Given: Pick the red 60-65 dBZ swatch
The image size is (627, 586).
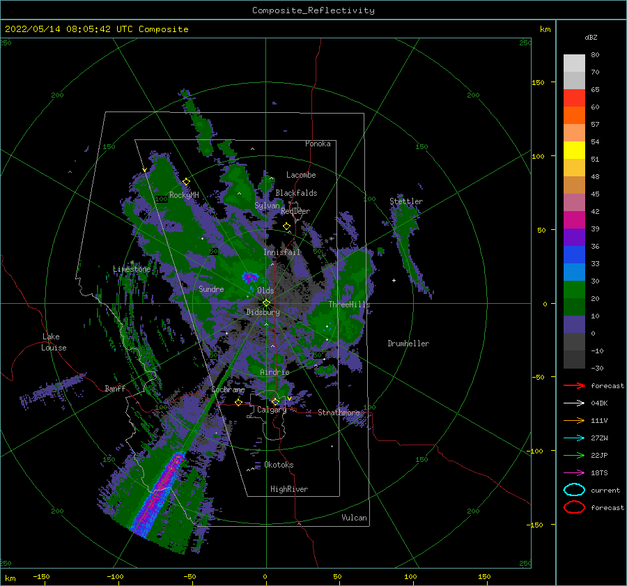Looking at the screenshot, I should pos(574,98).
